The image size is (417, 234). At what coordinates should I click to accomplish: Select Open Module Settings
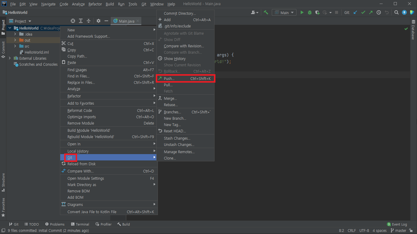(108, 178)
